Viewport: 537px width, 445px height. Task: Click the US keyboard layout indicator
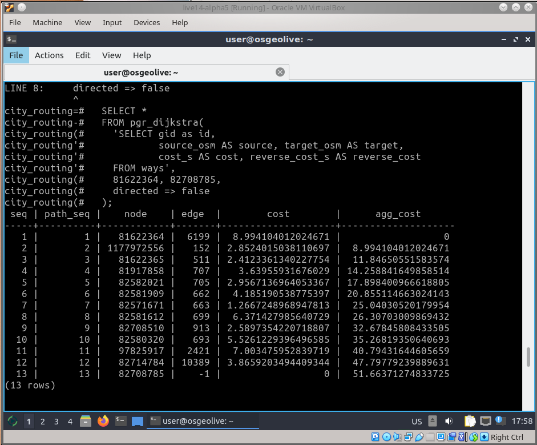[417, 422]
